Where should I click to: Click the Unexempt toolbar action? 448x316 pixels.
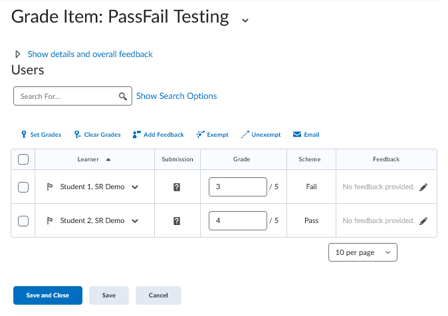261,135
